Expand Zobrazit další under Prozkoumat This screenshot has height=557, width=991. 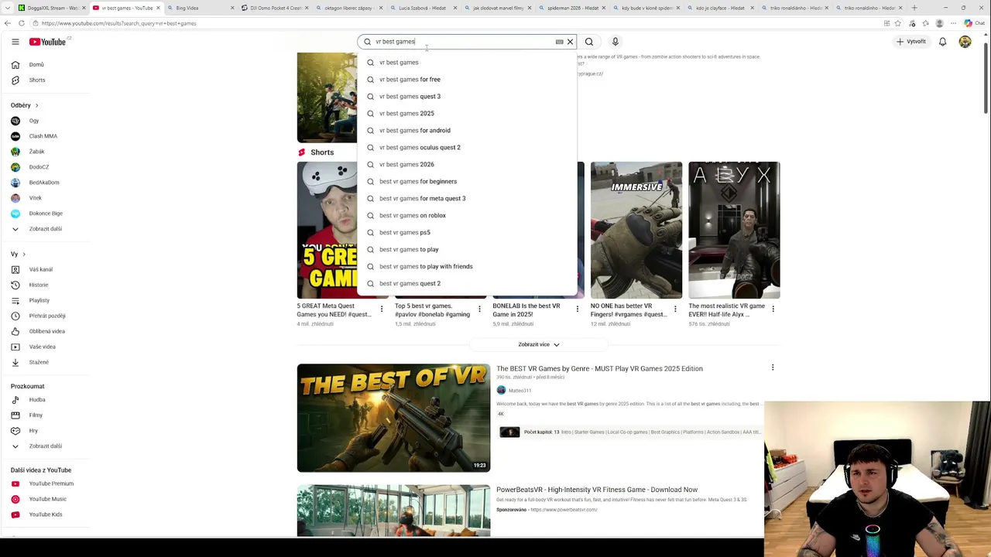click(45, 446)
